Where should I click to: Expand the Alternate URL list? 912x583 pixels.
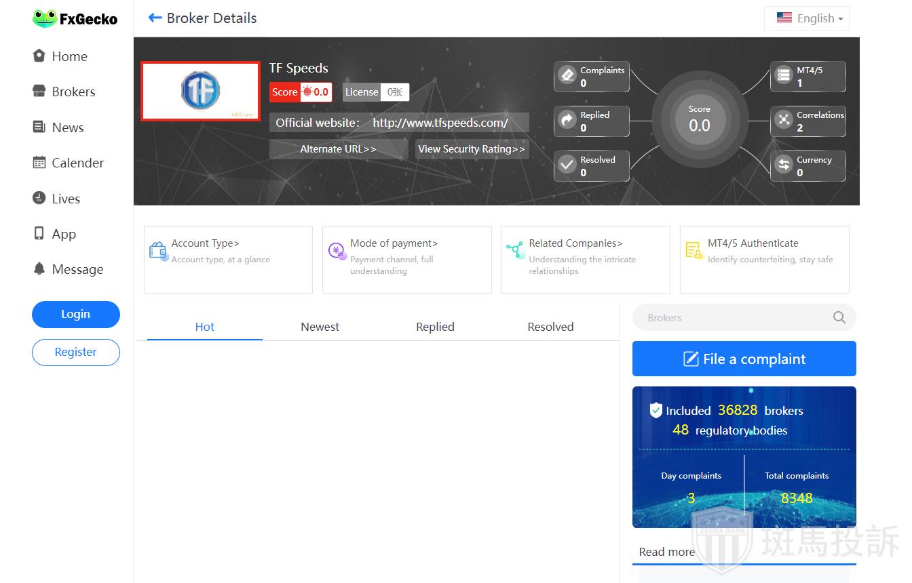coord(338,149)
